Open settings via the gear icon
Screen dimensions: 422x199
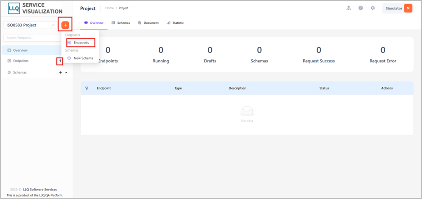pyautogui.click(x=373, y=8)
